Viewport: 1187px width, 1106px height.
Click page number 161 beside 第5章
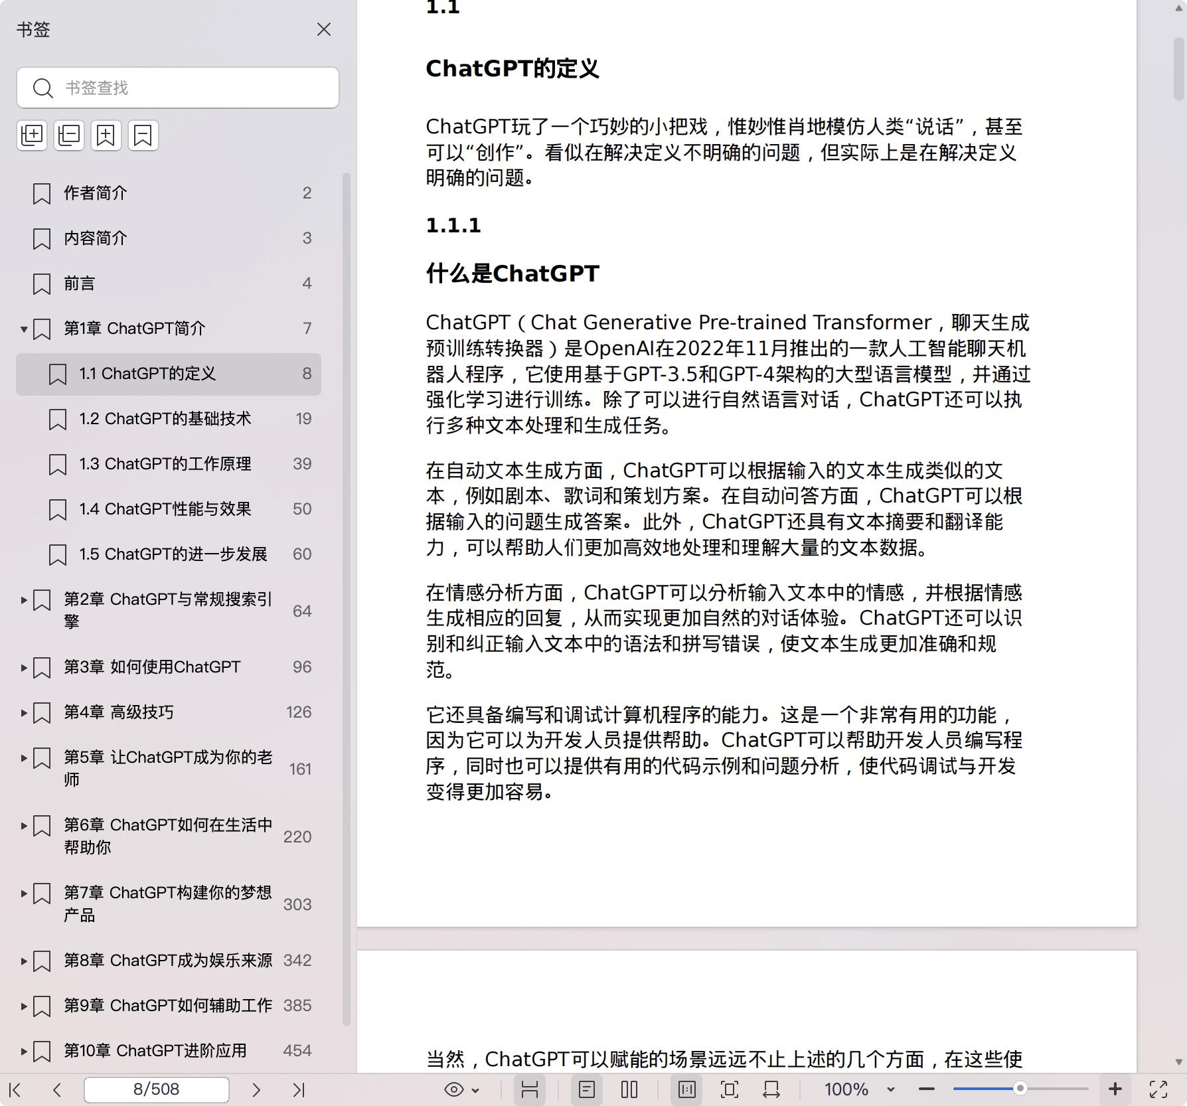300,769
